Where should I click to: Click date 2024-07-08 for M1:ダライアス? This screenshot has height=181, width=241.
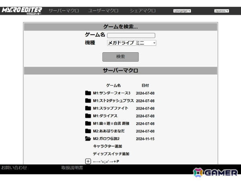point(145,116)
